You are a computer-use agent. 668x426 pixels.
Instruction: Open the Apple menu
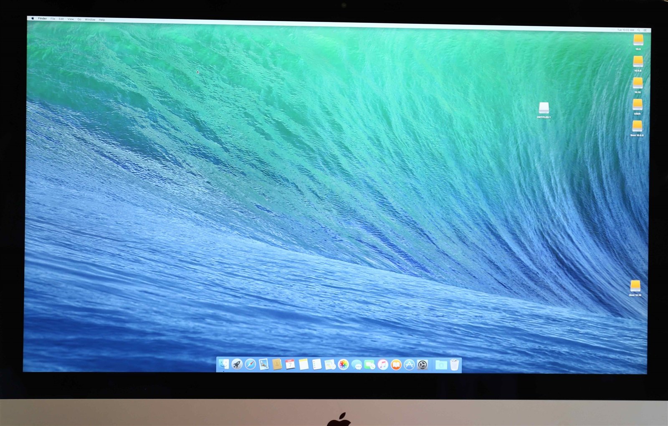(33, 18)
